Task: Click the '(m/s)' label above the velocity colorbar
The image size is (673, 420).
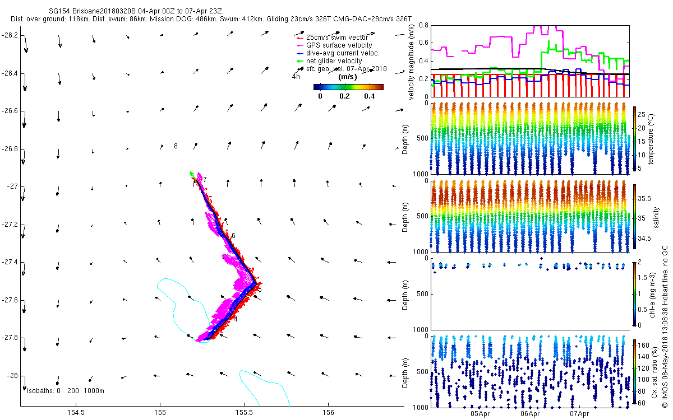Action: [349, 77]
